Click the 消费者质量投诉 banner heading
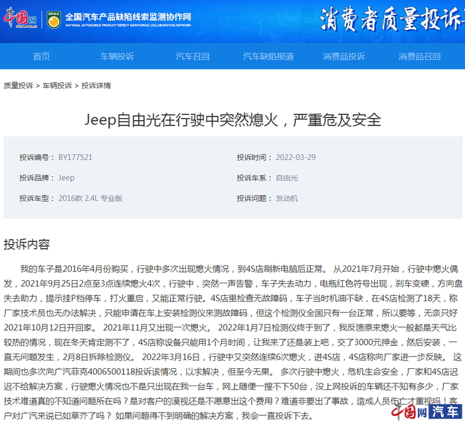 pyautogui.click(x=392, y=19)
